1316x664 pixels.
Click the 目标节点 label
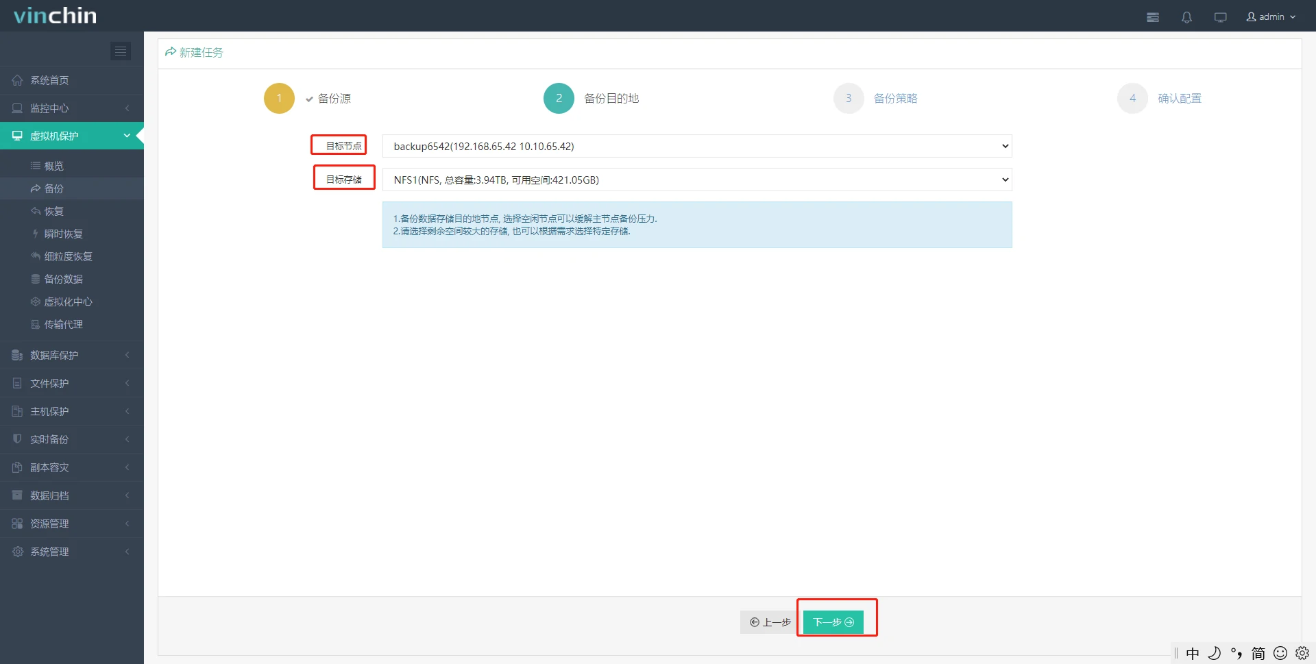(343, 146)
